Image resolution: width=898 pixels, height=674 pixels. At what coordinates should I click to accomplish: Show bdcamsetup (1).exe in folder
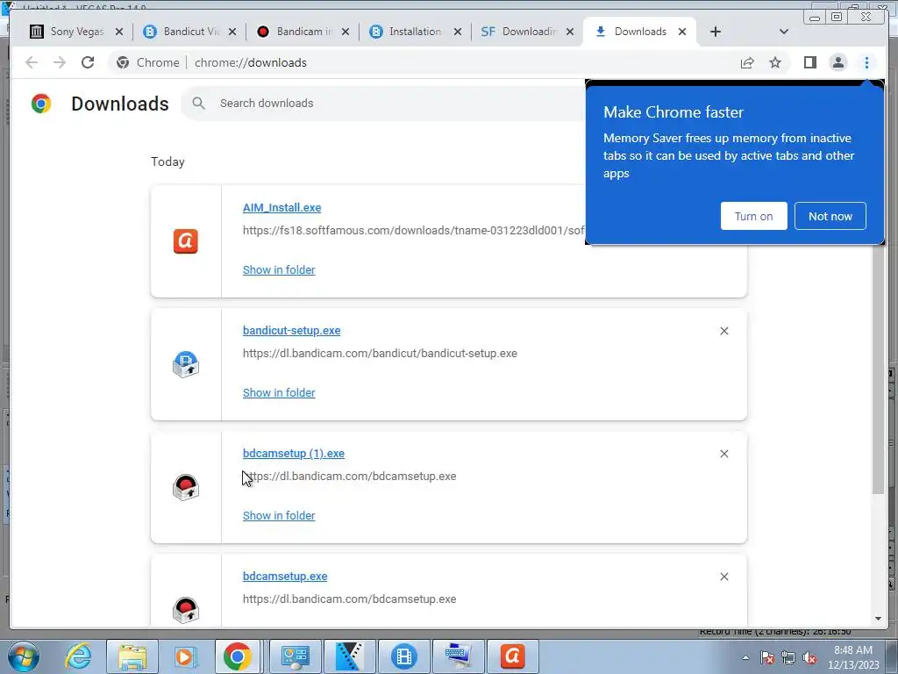click(x=279, y=515)
